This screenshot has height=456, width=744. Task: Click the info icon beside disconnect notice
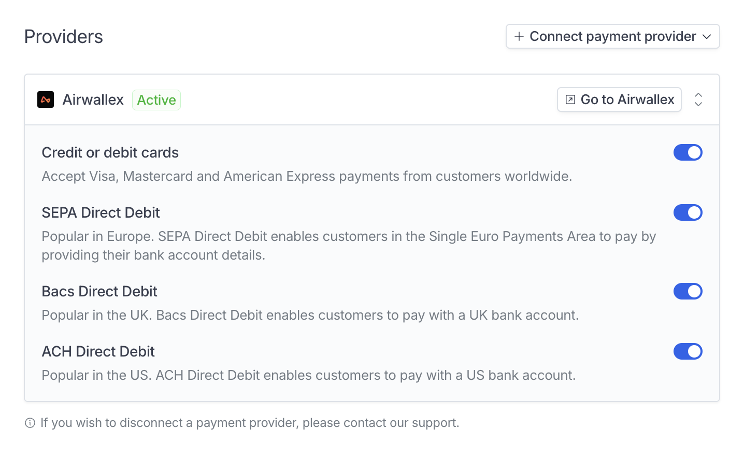tap(30, 423)
